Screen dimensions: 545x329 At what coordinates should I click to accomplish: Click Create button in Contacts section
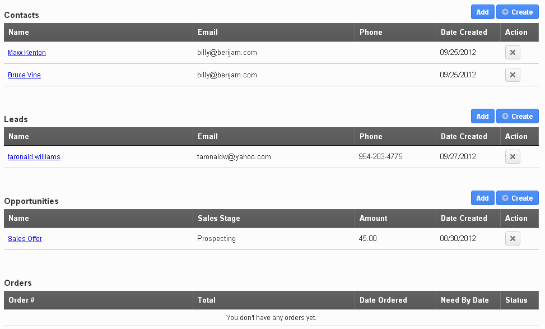pyautogui.click(x=517, y=12)
